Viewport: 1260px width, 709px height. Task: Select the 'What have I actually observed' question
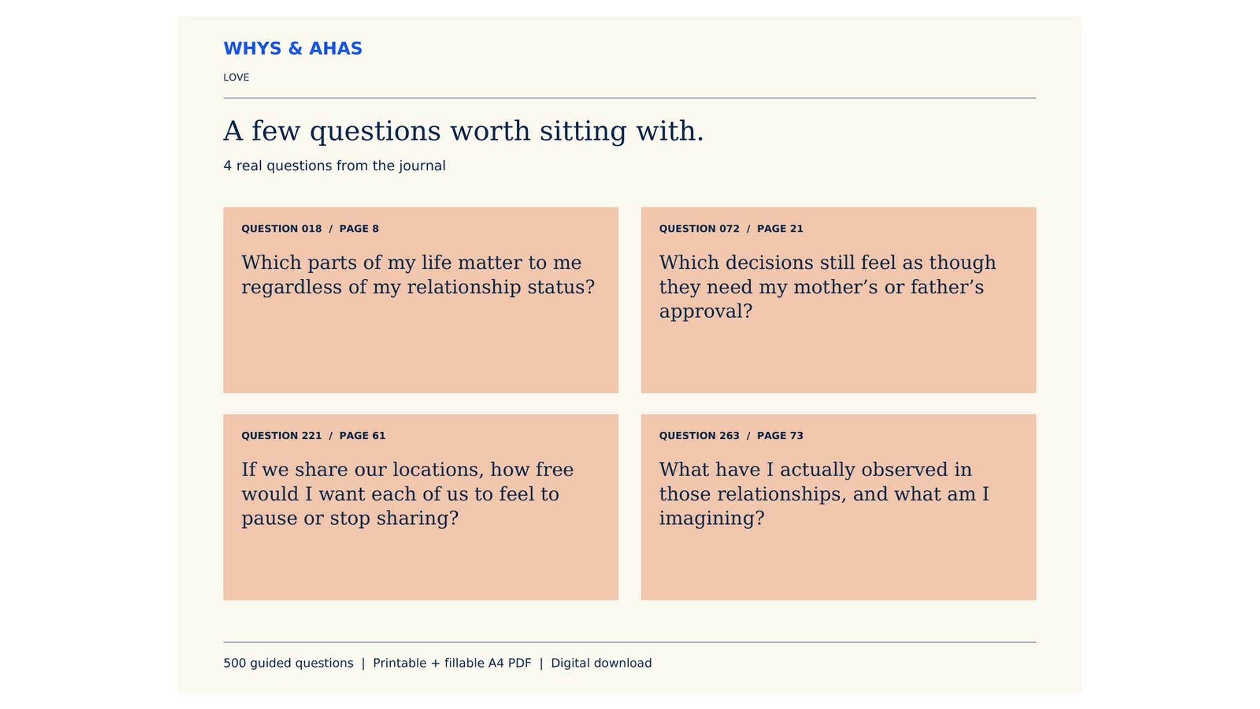point(824,494)
